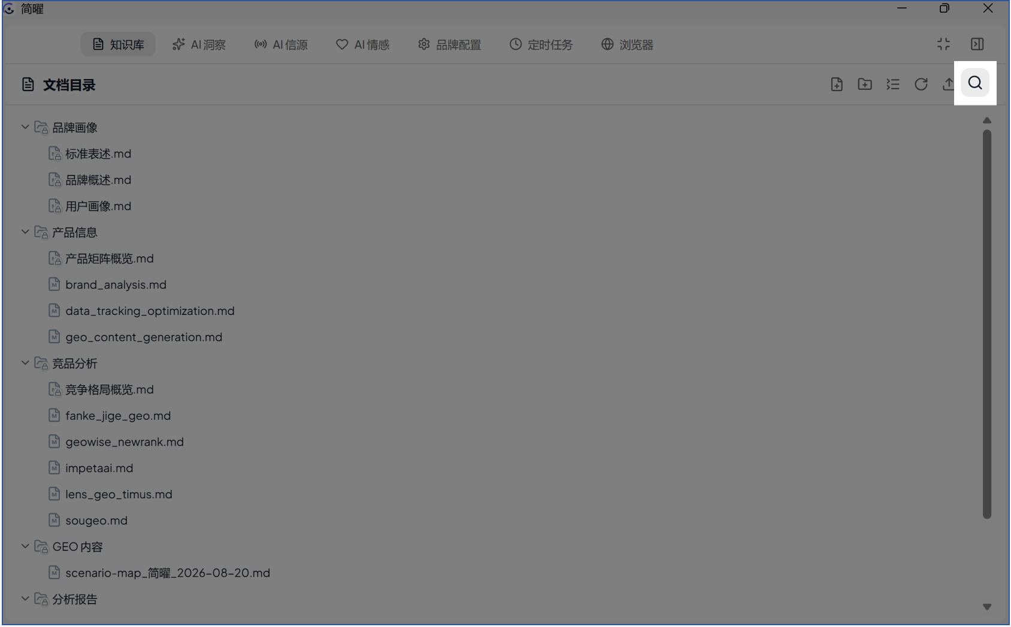The image size is (1011, 627).
Task: Click the folder icon of 品牌画像
Action: point(41,128)
